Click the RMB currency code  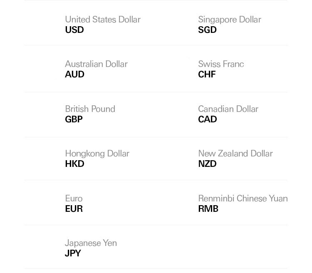[208, 208]
